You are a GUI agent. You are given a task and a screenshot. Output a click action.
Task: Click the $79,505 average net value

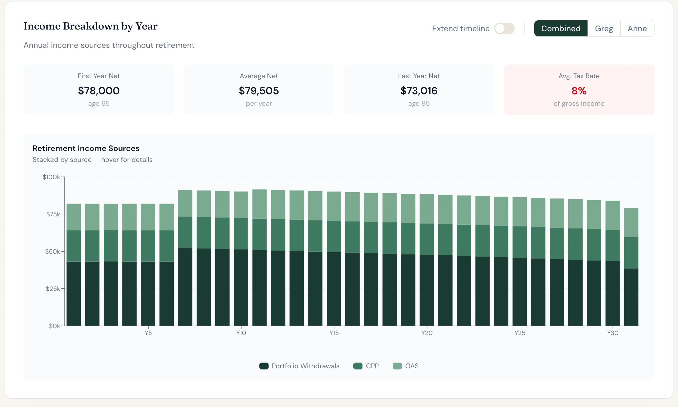pos(259,91)
